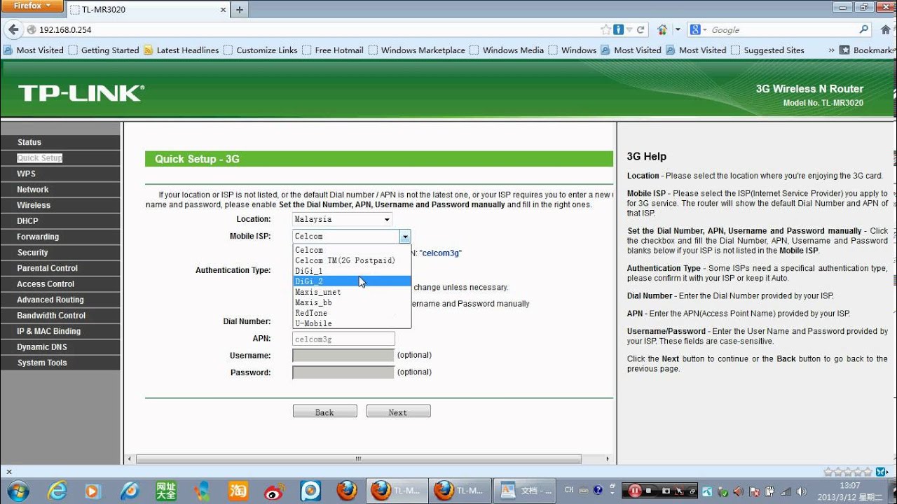Reload the router page
Screen dimensions: 897x504
pos(641,30)
